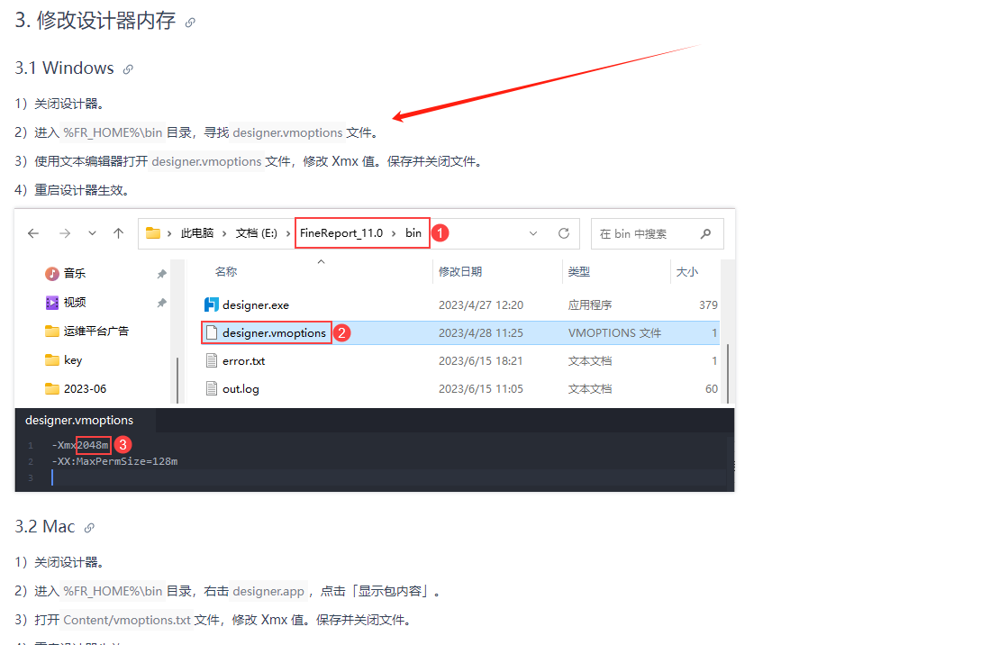Open recent locations dropdown chevron

pos(92,233)
